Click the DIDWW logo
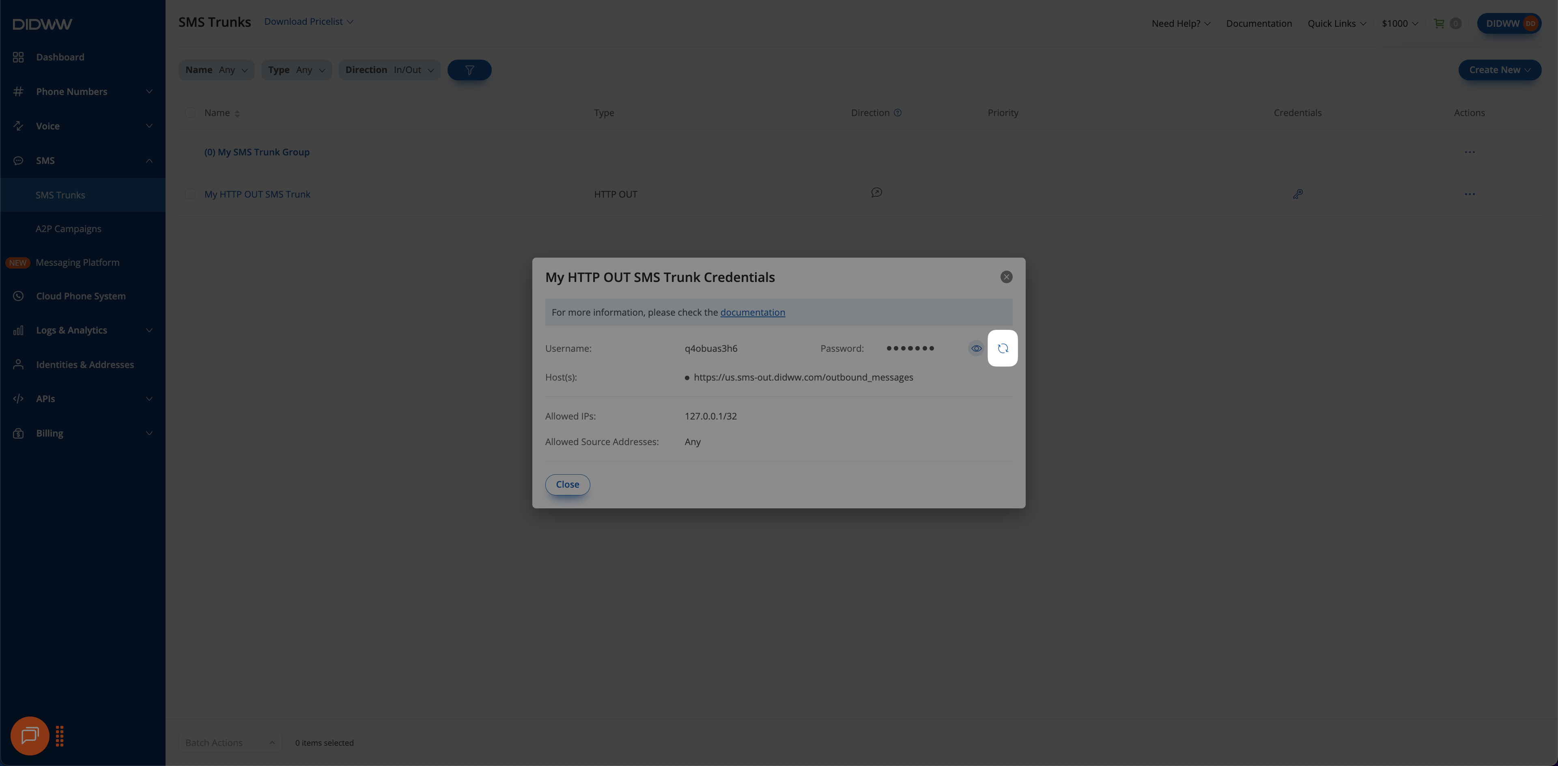This screenshot has height=766, width=1558. point(42,24)
